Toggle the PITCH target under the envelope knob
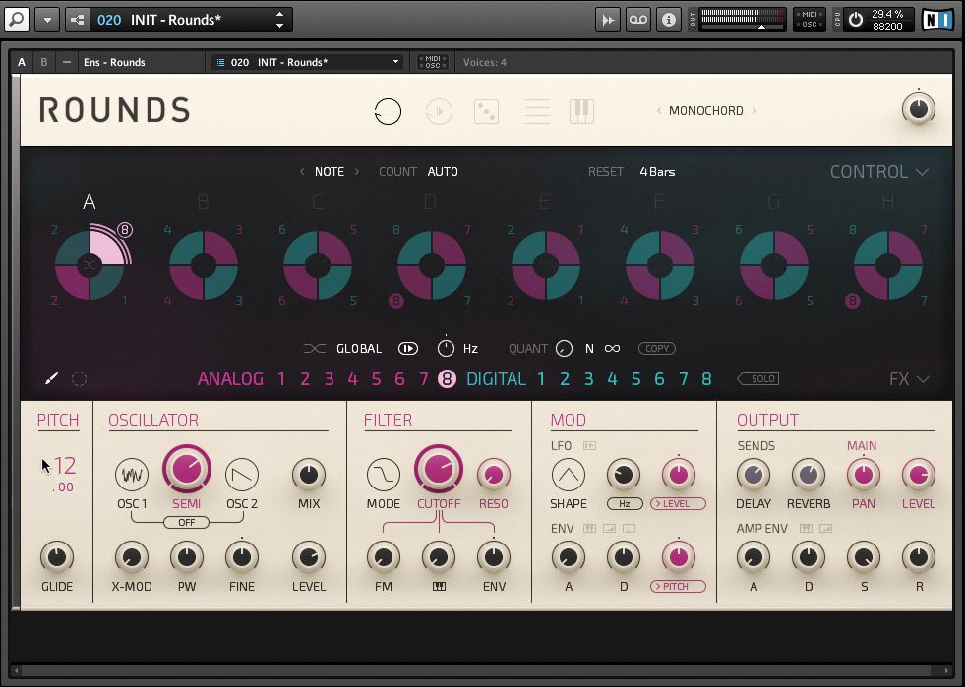The height and width of the screenshot is (687, 965). 679,586
